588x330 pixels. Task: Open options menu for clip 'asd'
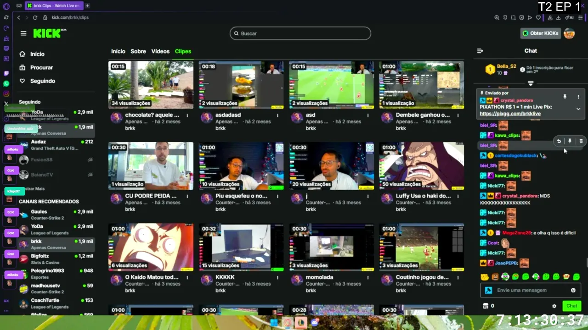pos(367,115)
